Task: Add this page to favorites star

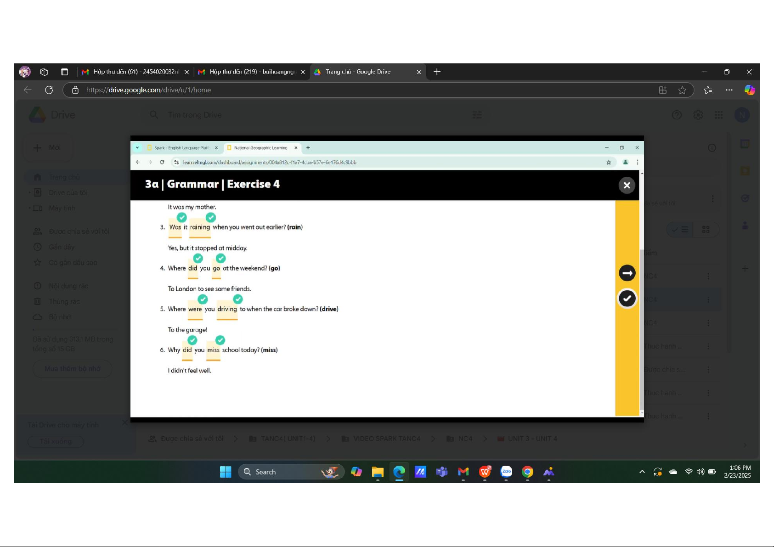Action: click(682, 90)
